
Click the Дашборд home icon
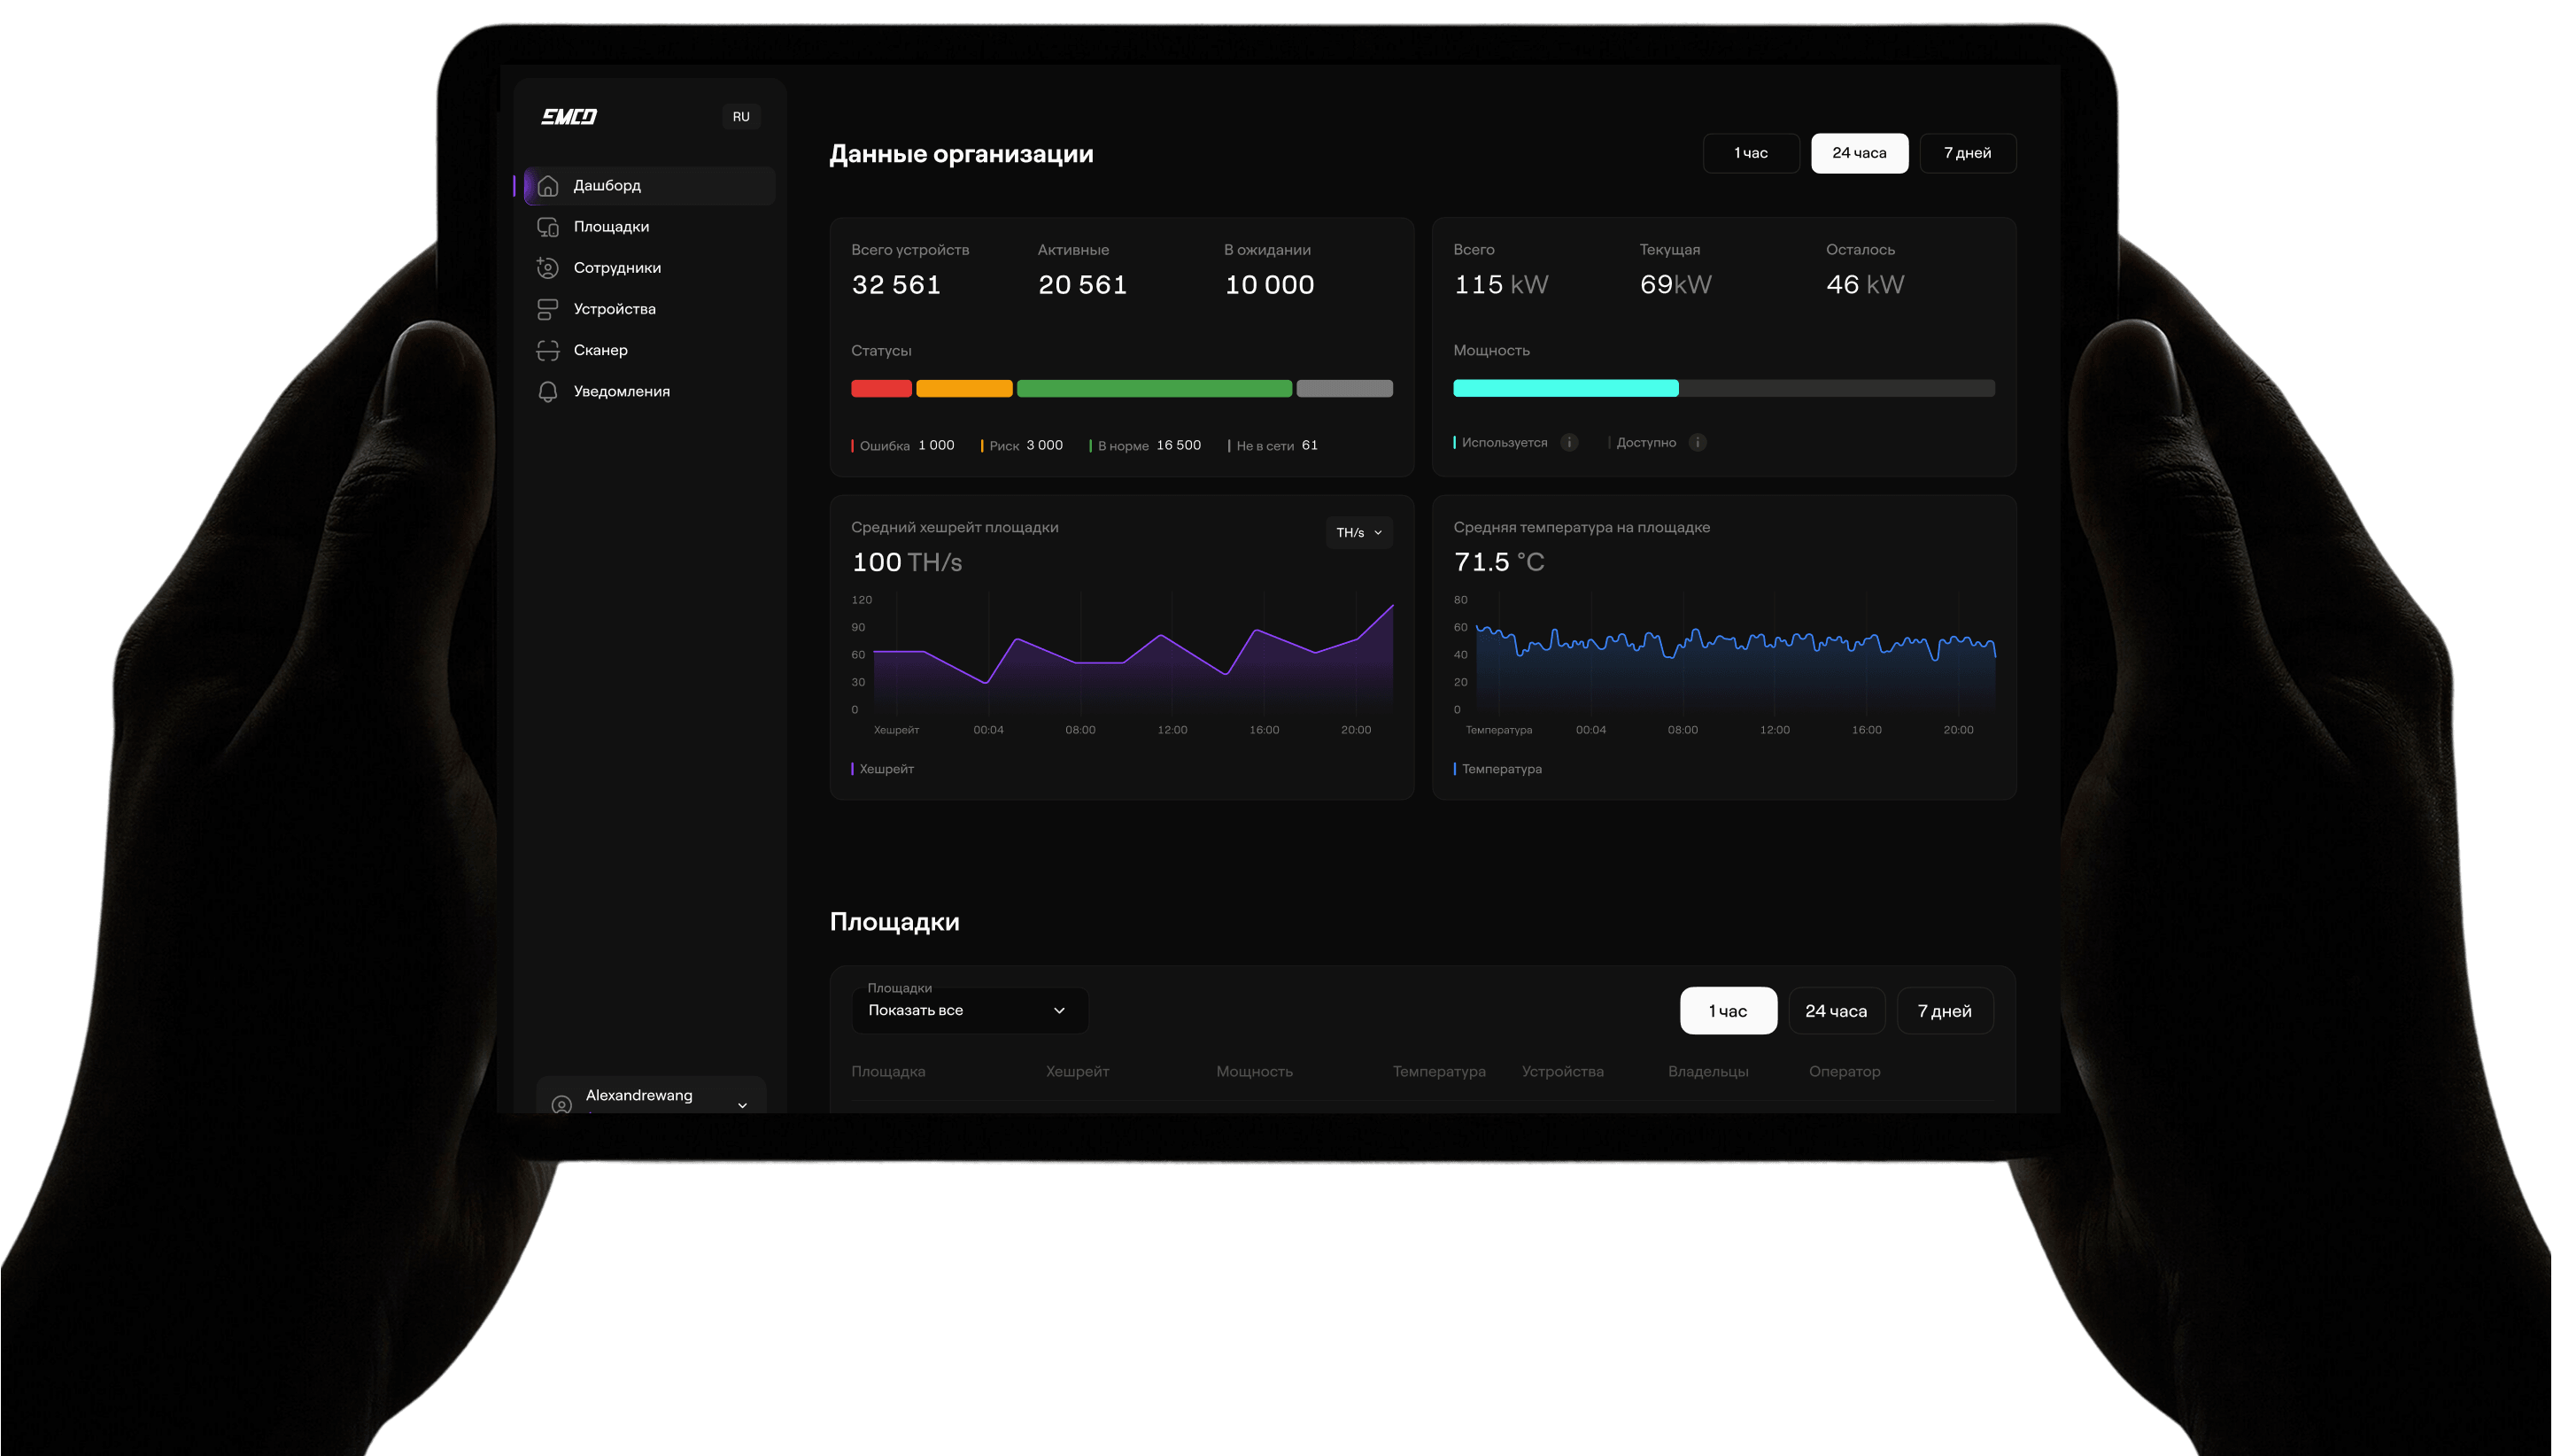548,186
